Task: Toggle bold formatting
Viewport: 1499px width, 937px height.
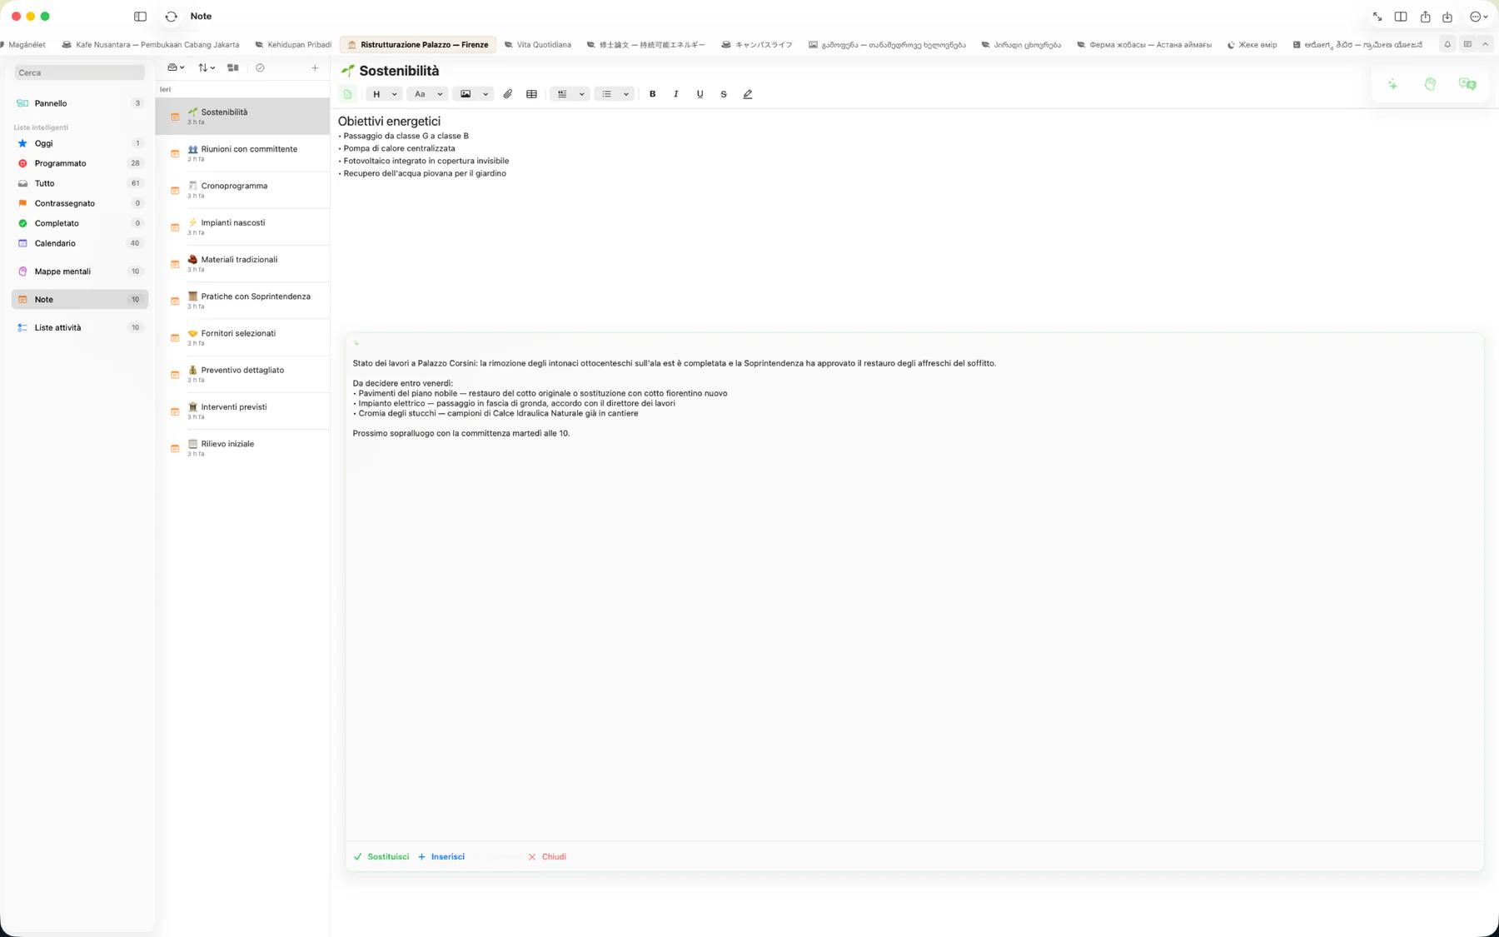Action: (652, 94)
